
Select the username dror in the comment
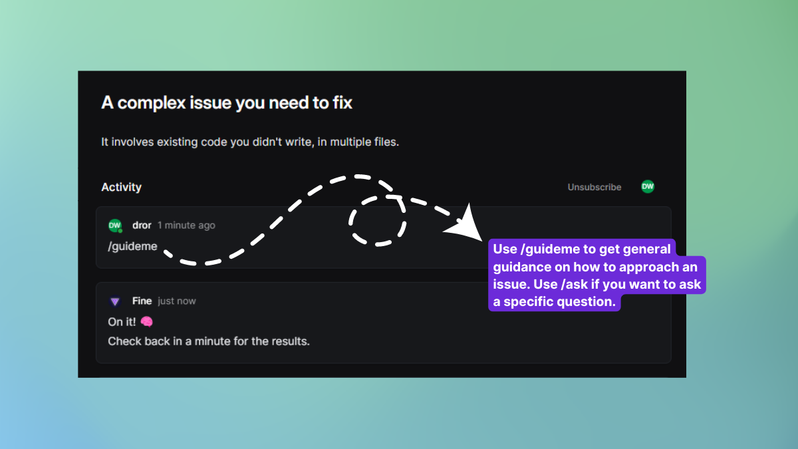coord(142,225)
